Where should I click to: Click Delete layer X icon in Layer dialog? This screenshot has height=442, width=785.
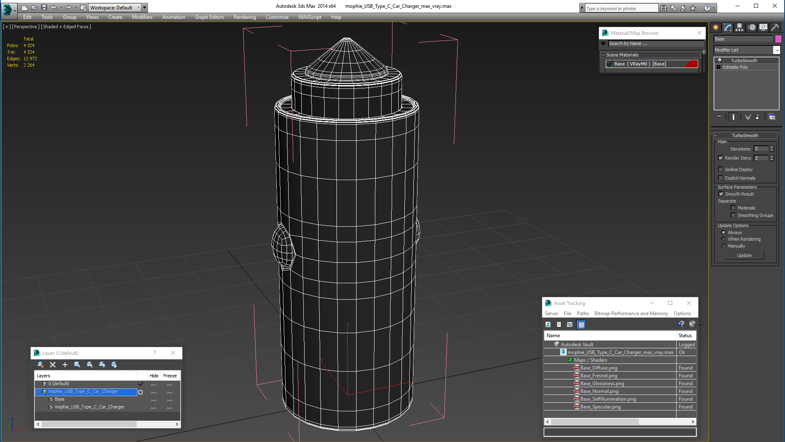(x=53, y=365)
